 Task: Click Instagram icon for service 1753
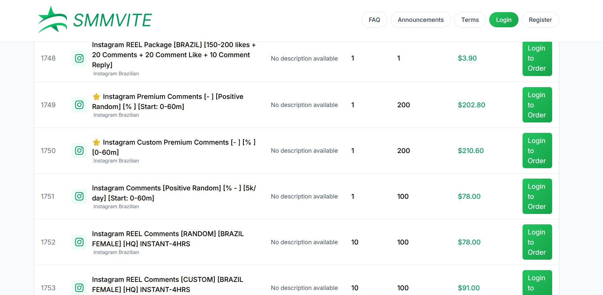pos(79,288)
